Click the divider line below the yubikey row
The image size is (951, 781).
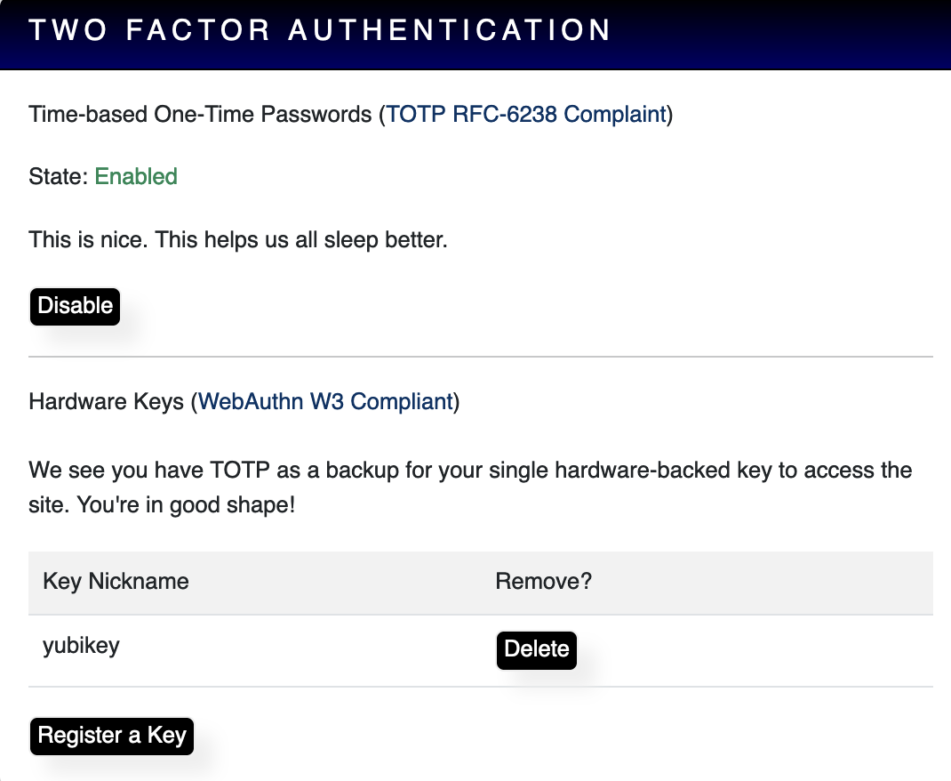pyautogui.click(x=480, y=687)
